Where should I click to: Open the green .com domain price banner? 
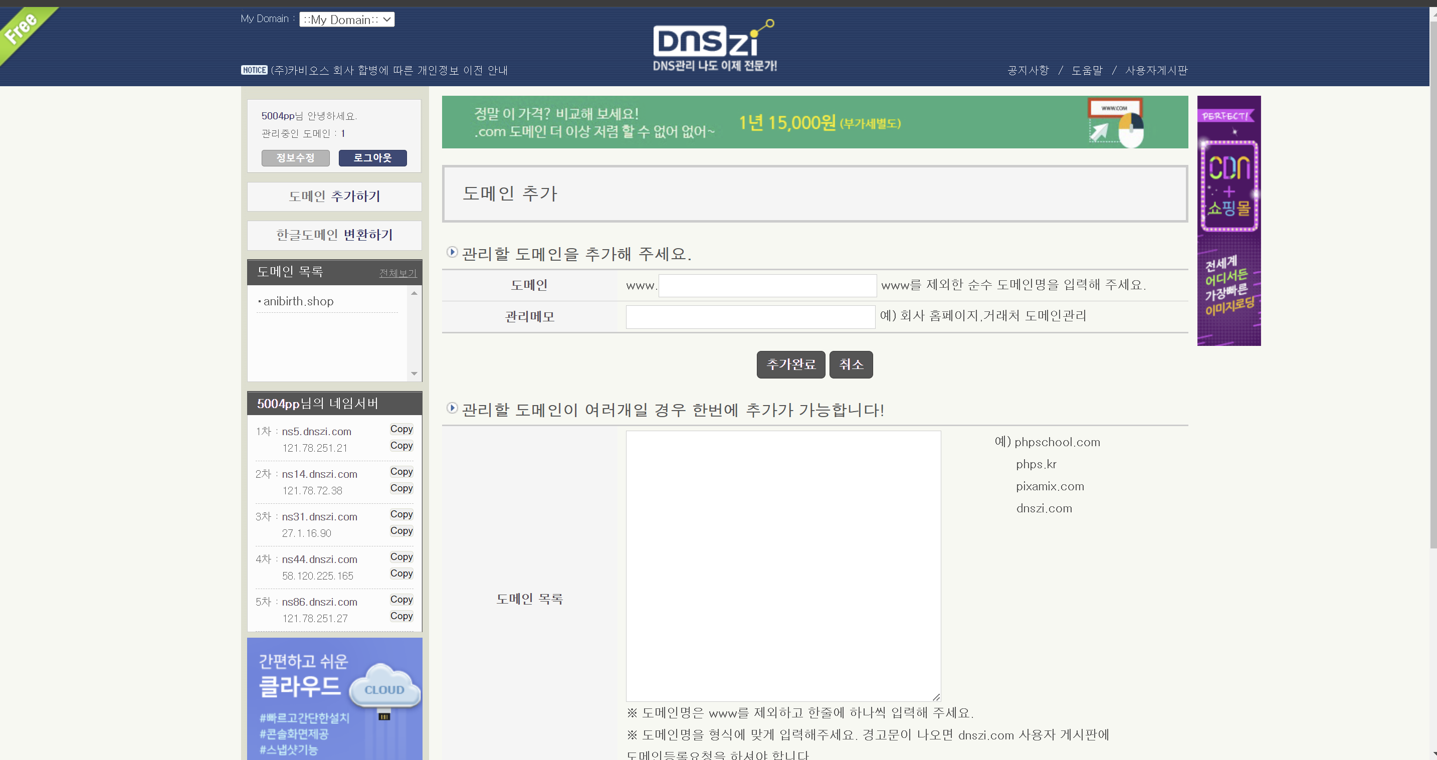[814, 122]
